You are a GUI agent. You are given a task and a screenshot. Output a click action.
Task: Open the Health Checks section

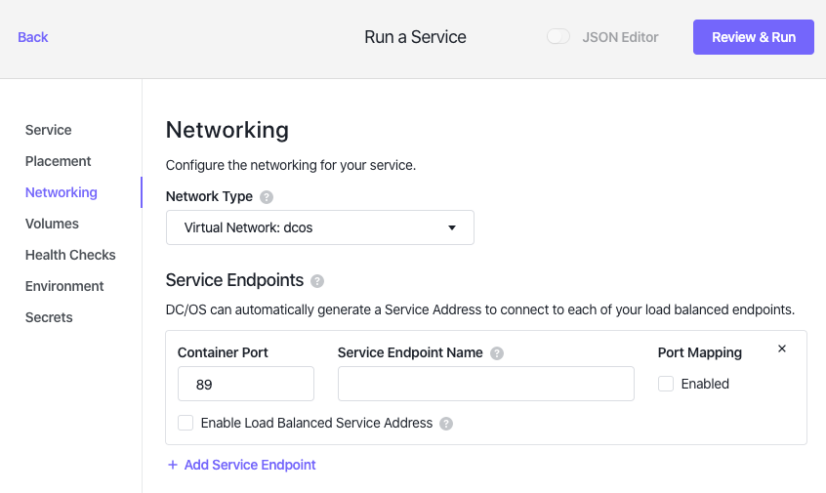[70, 255]
